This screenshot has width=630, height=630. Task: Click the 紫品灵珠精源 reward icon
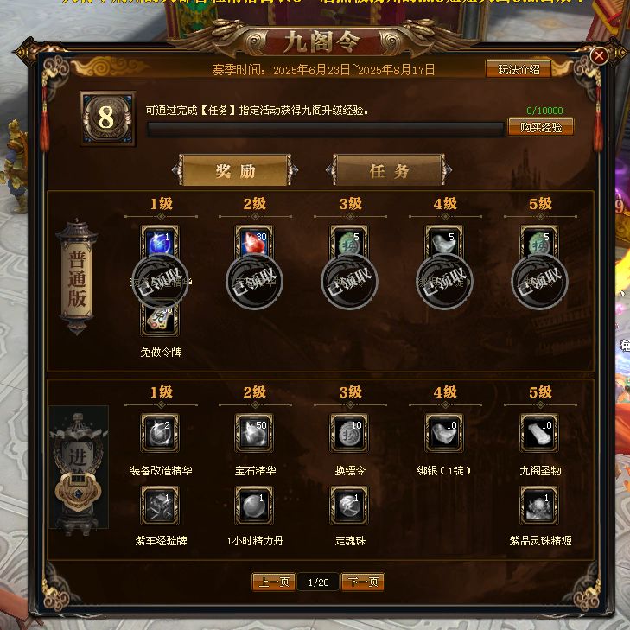coord(539,506)
